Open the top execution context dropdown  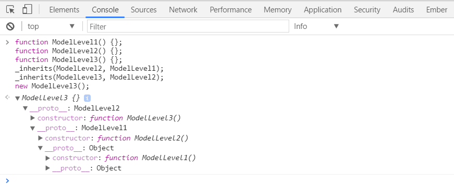pyautogui.click(x=51, y=26)
